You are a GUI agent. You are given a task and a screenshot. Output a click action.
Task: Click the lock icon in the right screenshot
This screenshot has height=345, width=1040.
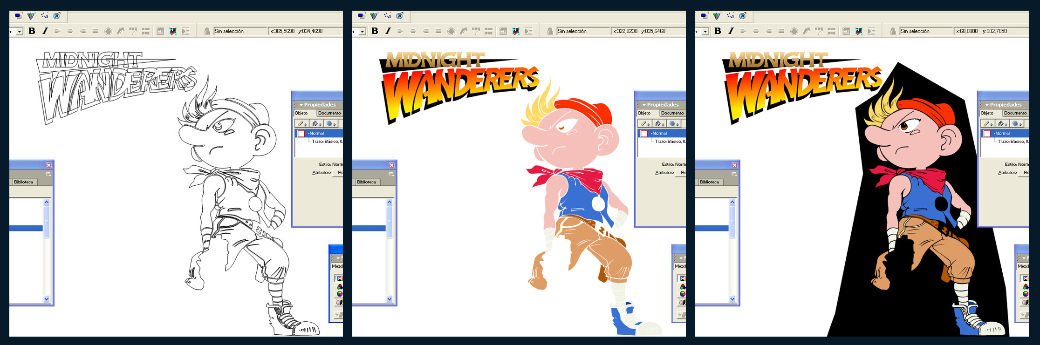pos(893,31)
